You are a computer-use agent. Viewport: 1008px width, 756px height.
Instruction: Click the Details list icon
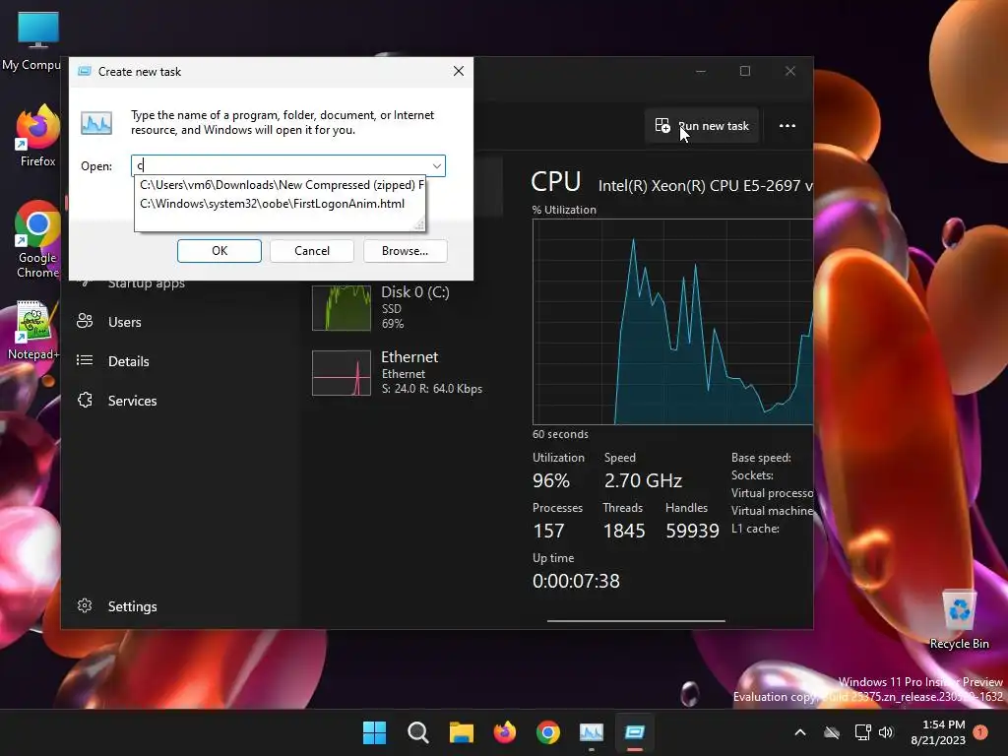85,360
